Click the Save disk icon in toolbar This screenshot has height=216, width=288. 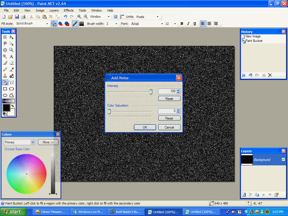pos(17,17)
